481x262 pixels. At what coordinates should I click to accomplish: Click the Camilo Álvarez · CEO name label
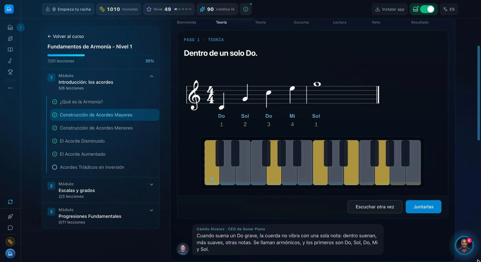coord(231,229)
